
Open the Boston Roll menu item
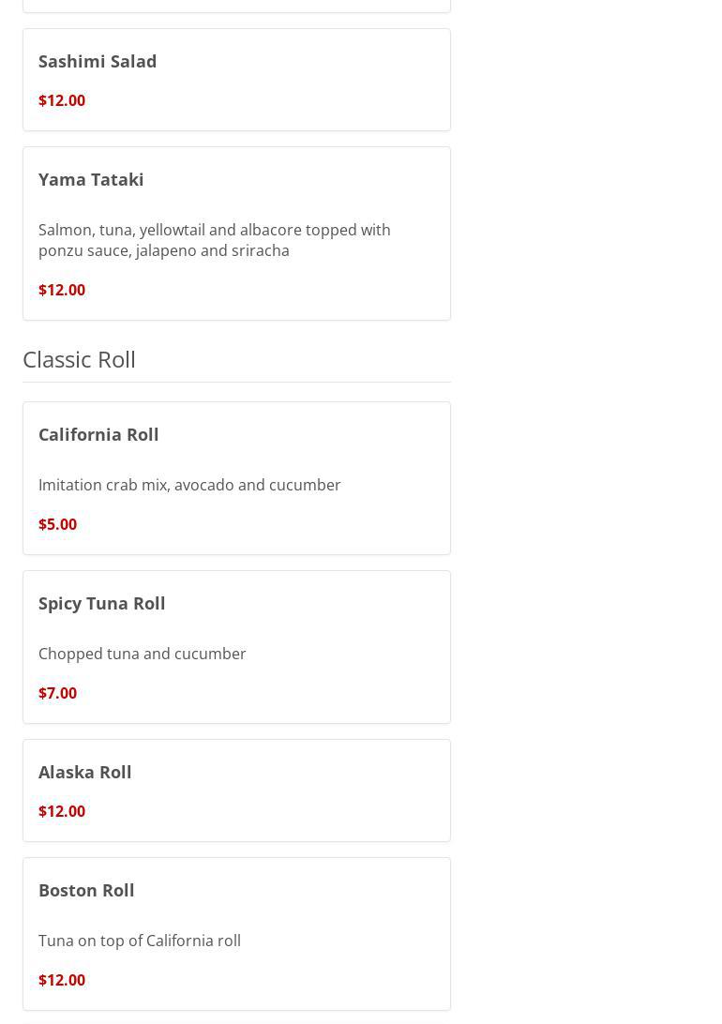click(x=86, y=890)
